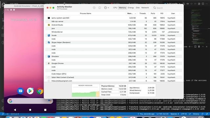
Task: Open the Disk tab
Action: (x=137, y=8)
